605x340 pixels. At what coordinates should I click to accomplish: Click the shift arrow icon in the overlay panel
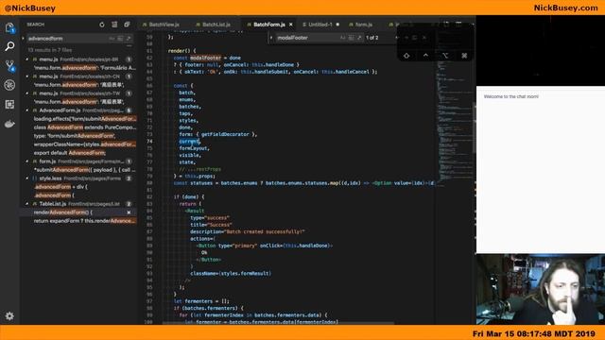(x=406, y=56)
